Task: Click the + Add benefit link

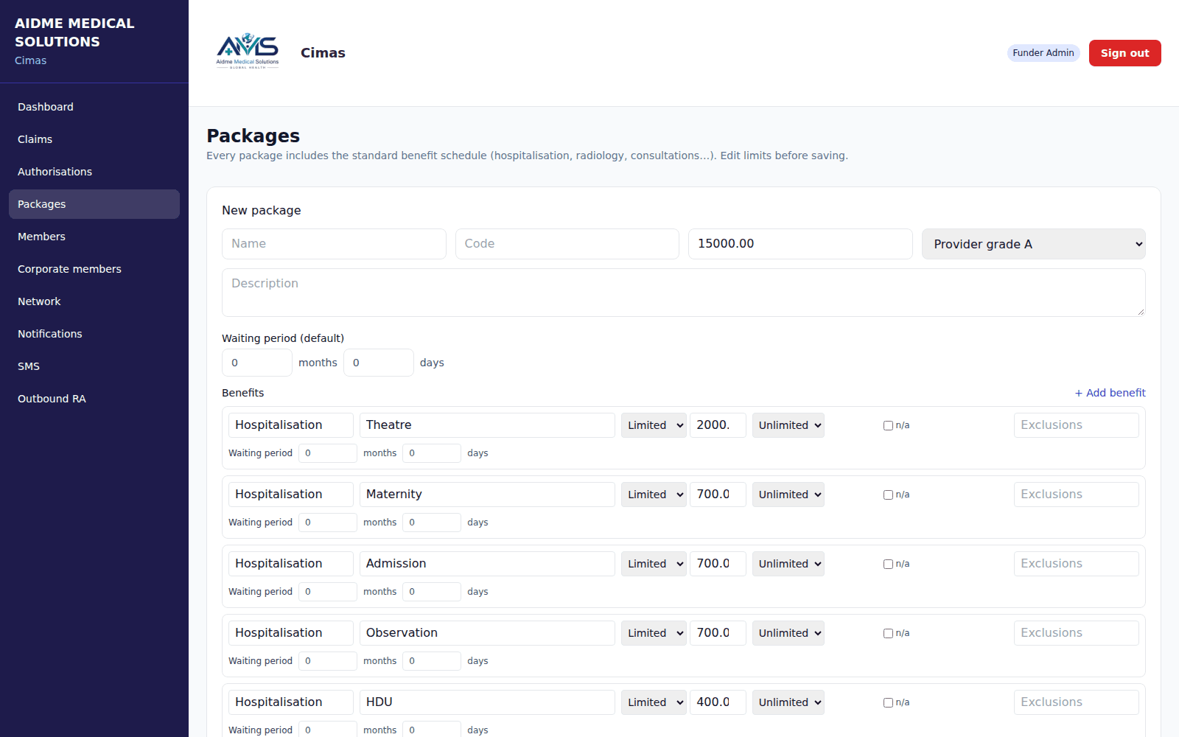Action: click(1110, 393)
